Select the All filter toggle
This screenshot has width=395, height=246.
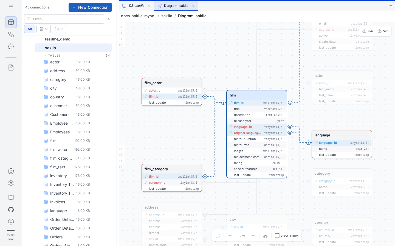[x=30, y=29]
